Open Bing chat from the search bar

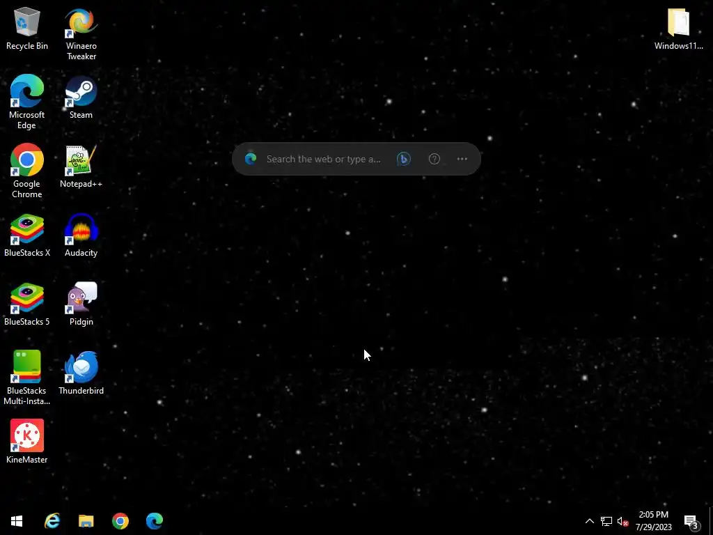point(404,159)
